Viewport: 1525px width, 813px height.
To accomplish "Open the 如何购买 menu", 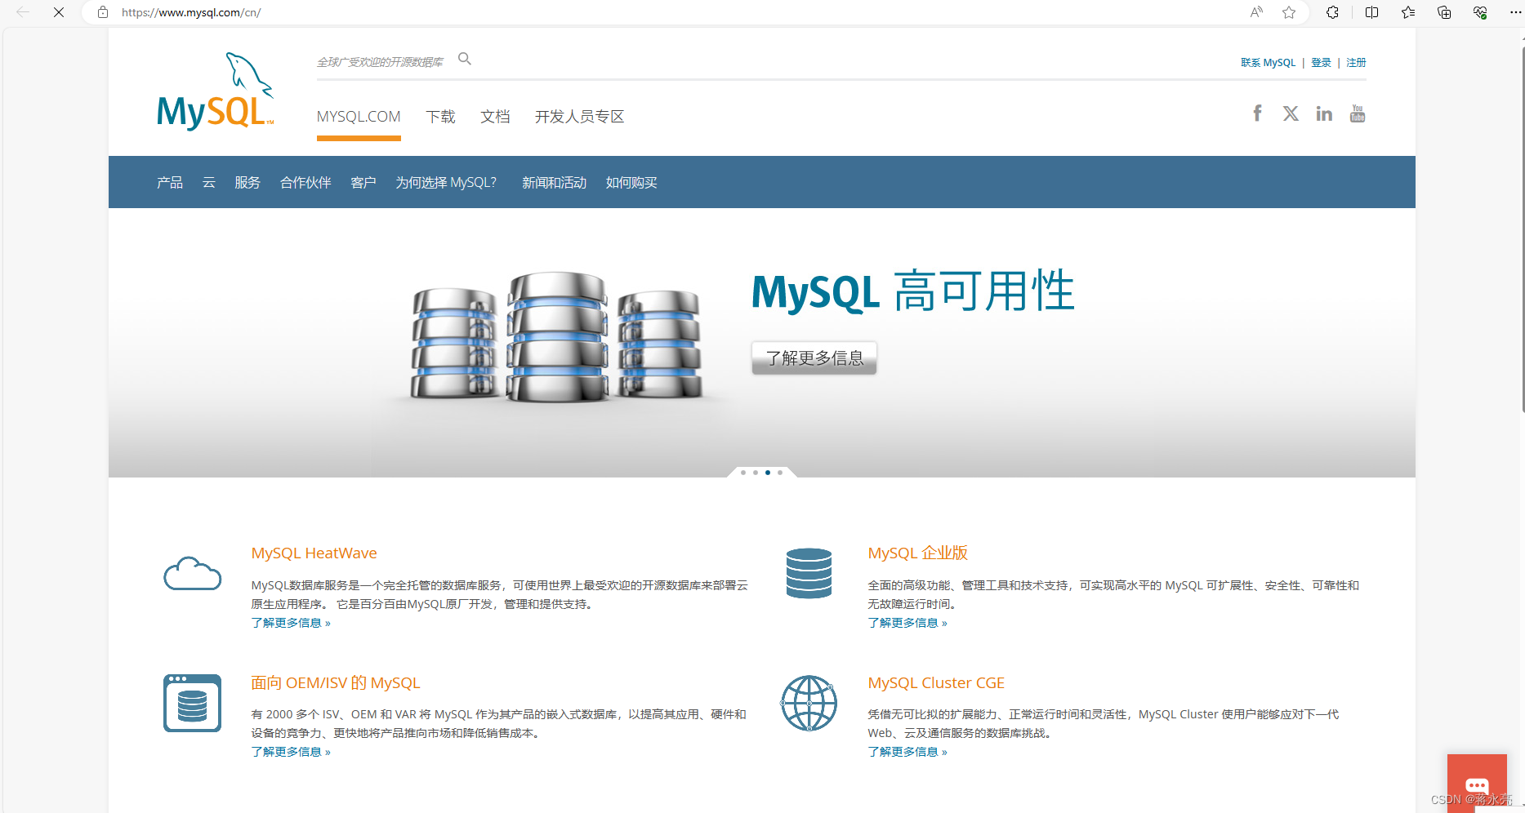I will pos(631,182).
